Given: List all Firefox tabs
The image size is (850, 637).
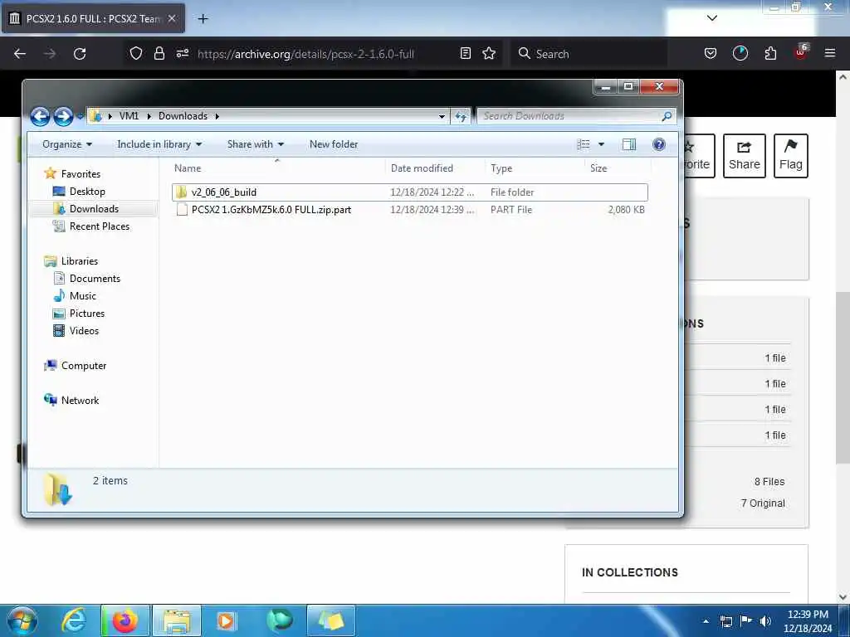Looking at the screenshot, I should [x=712, y=18].
